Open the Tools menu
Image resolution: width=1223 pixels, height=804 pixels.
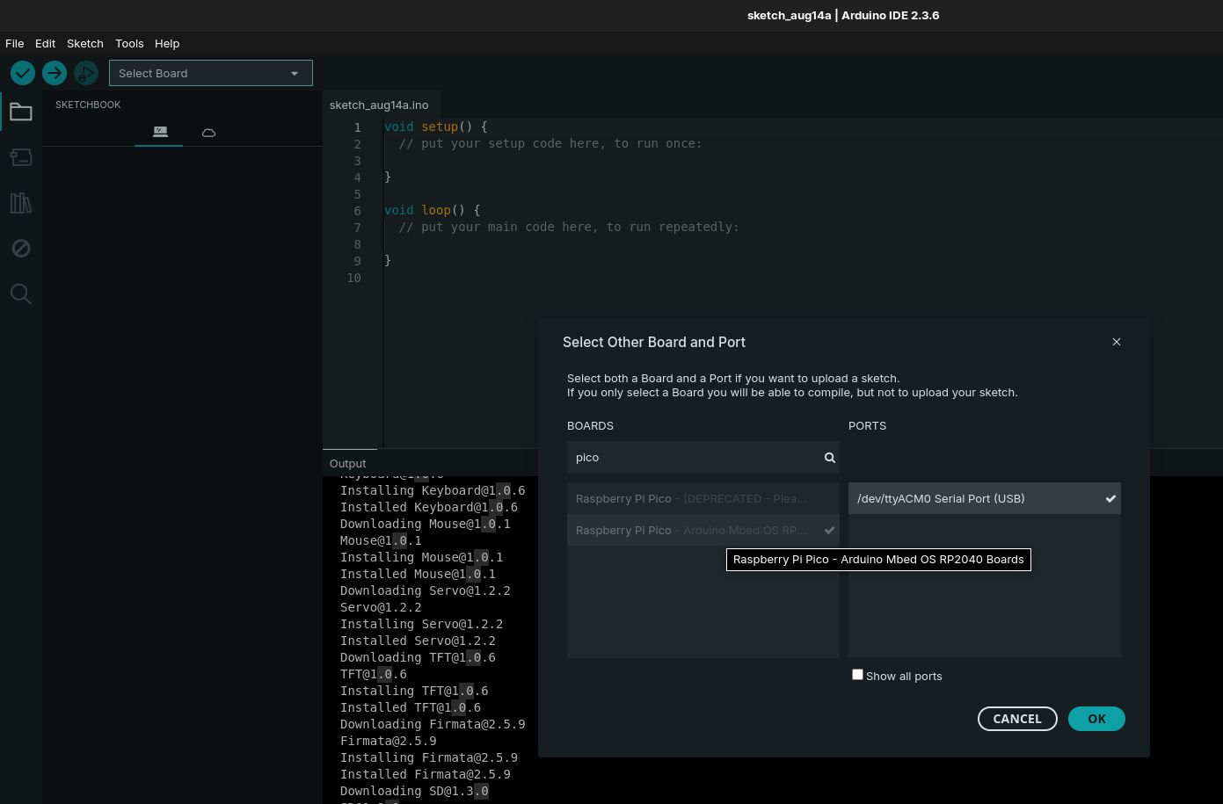[x=129, y=43]
